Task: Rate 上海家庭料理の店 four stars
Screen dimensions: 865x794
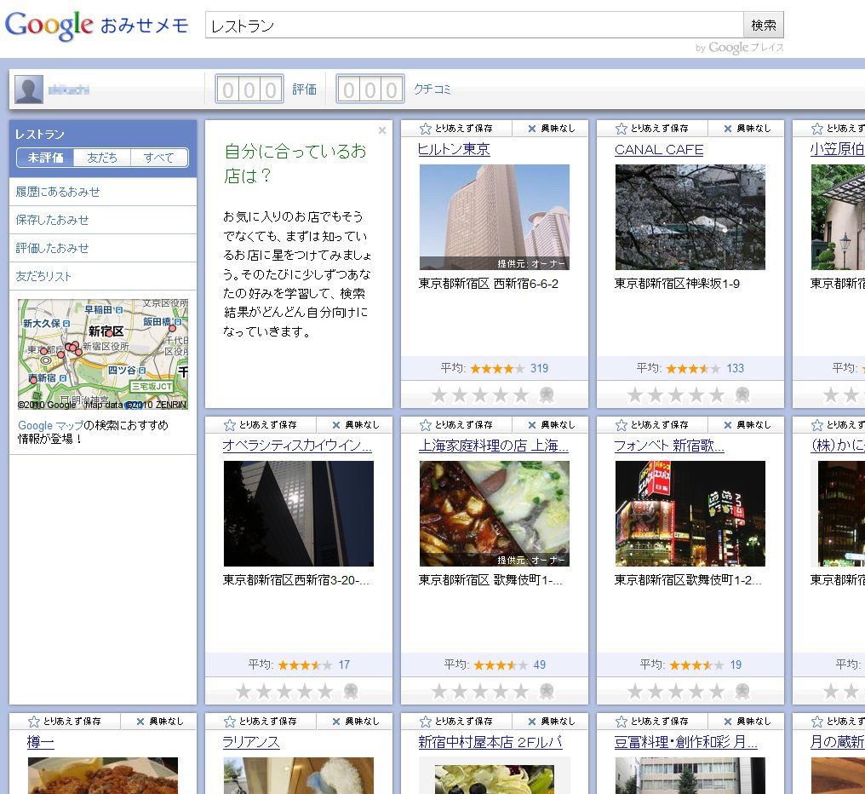Action: coord(501,691)
